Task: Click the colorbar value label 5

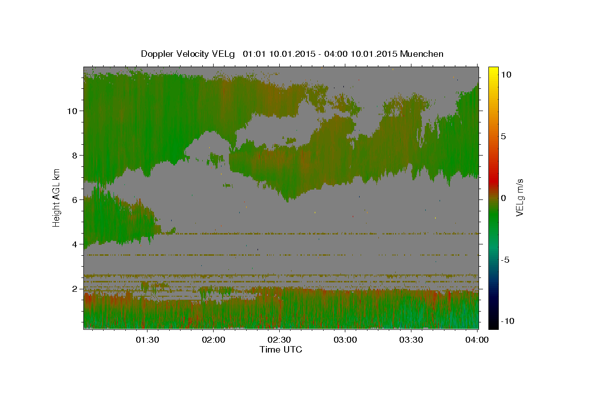Action: (x=503, y=136)
